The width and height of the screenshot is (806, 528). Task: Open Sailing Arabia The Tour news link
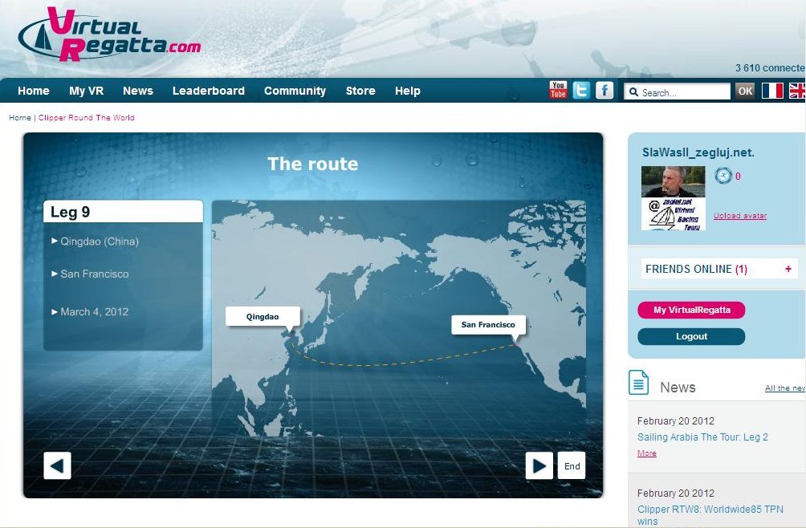coord(702,437)
